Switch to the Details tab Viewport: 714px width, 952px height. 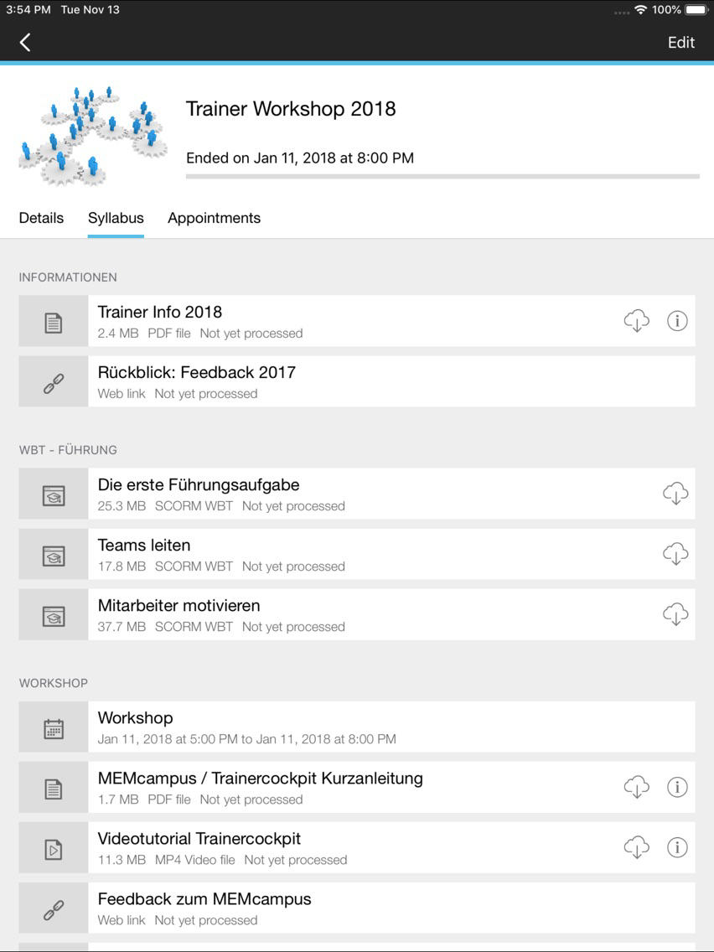pos(41,218)
